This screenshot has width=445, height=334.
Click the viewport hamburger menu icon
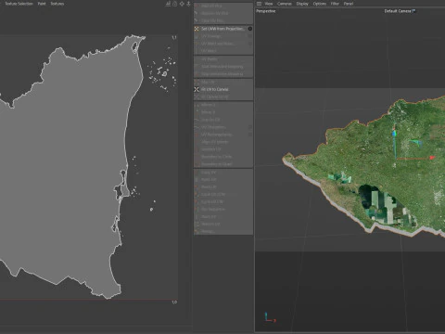coord(259,4)
